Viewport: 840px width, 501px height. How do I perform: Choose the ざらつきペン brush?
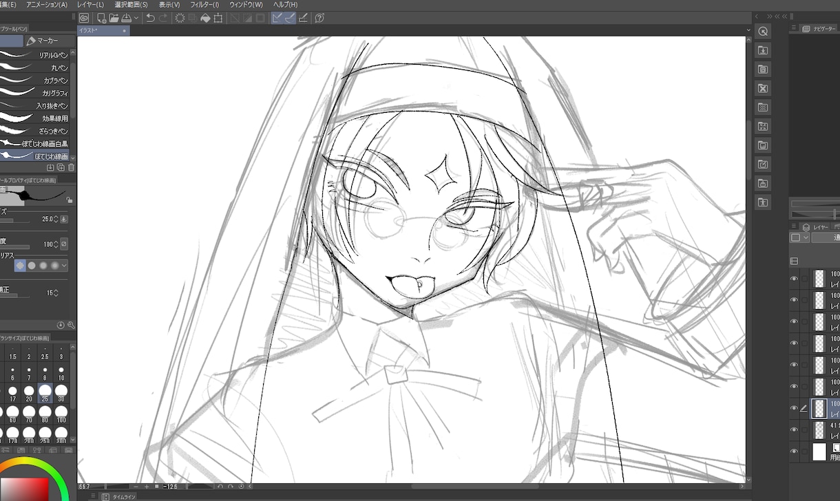(x=34, y=131)
